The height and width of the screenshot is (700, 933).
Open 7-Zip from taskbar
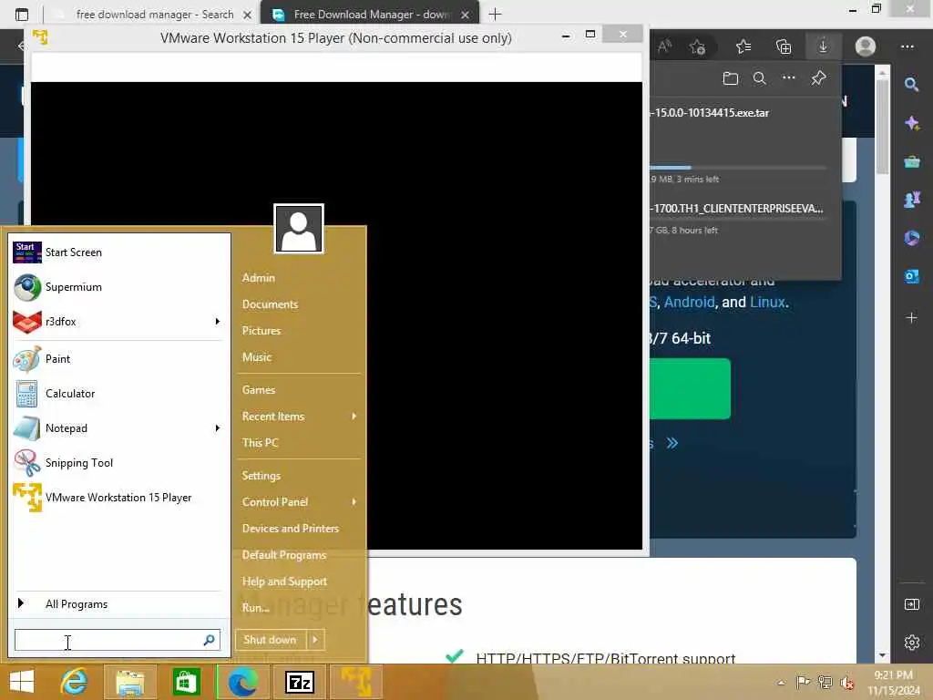pyautogui.click(x=299, y=682)
